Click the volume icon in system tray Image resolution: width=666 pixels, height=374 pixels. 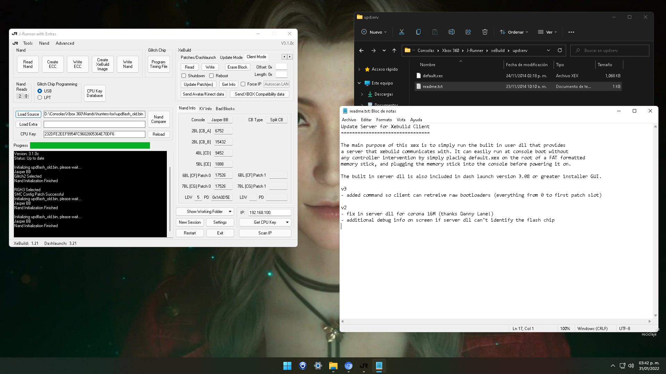[631, 366]
